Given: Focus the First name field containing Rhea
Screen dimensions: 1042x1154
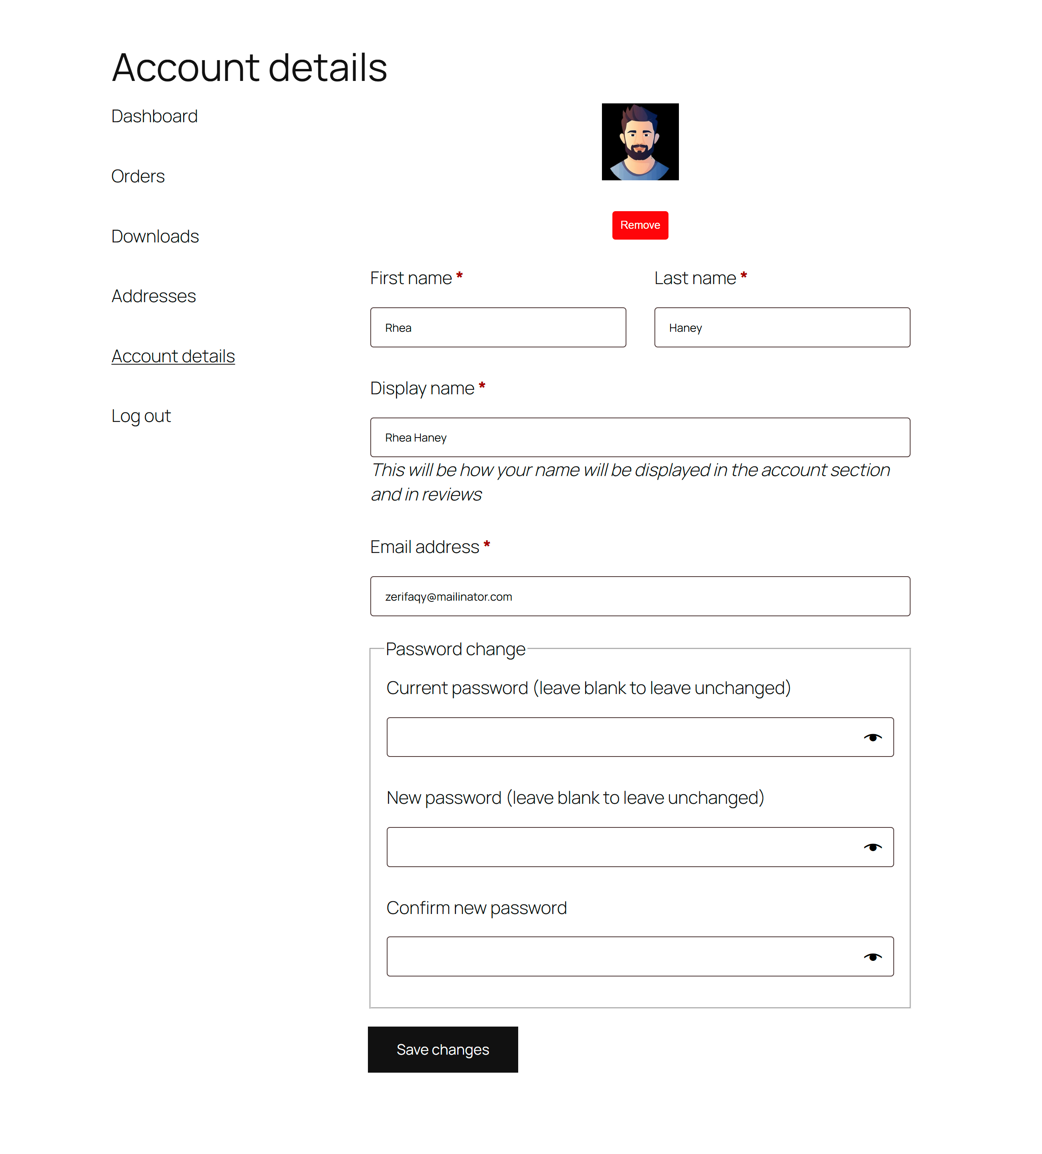Looking at the screenshot, I should point(498,327).
